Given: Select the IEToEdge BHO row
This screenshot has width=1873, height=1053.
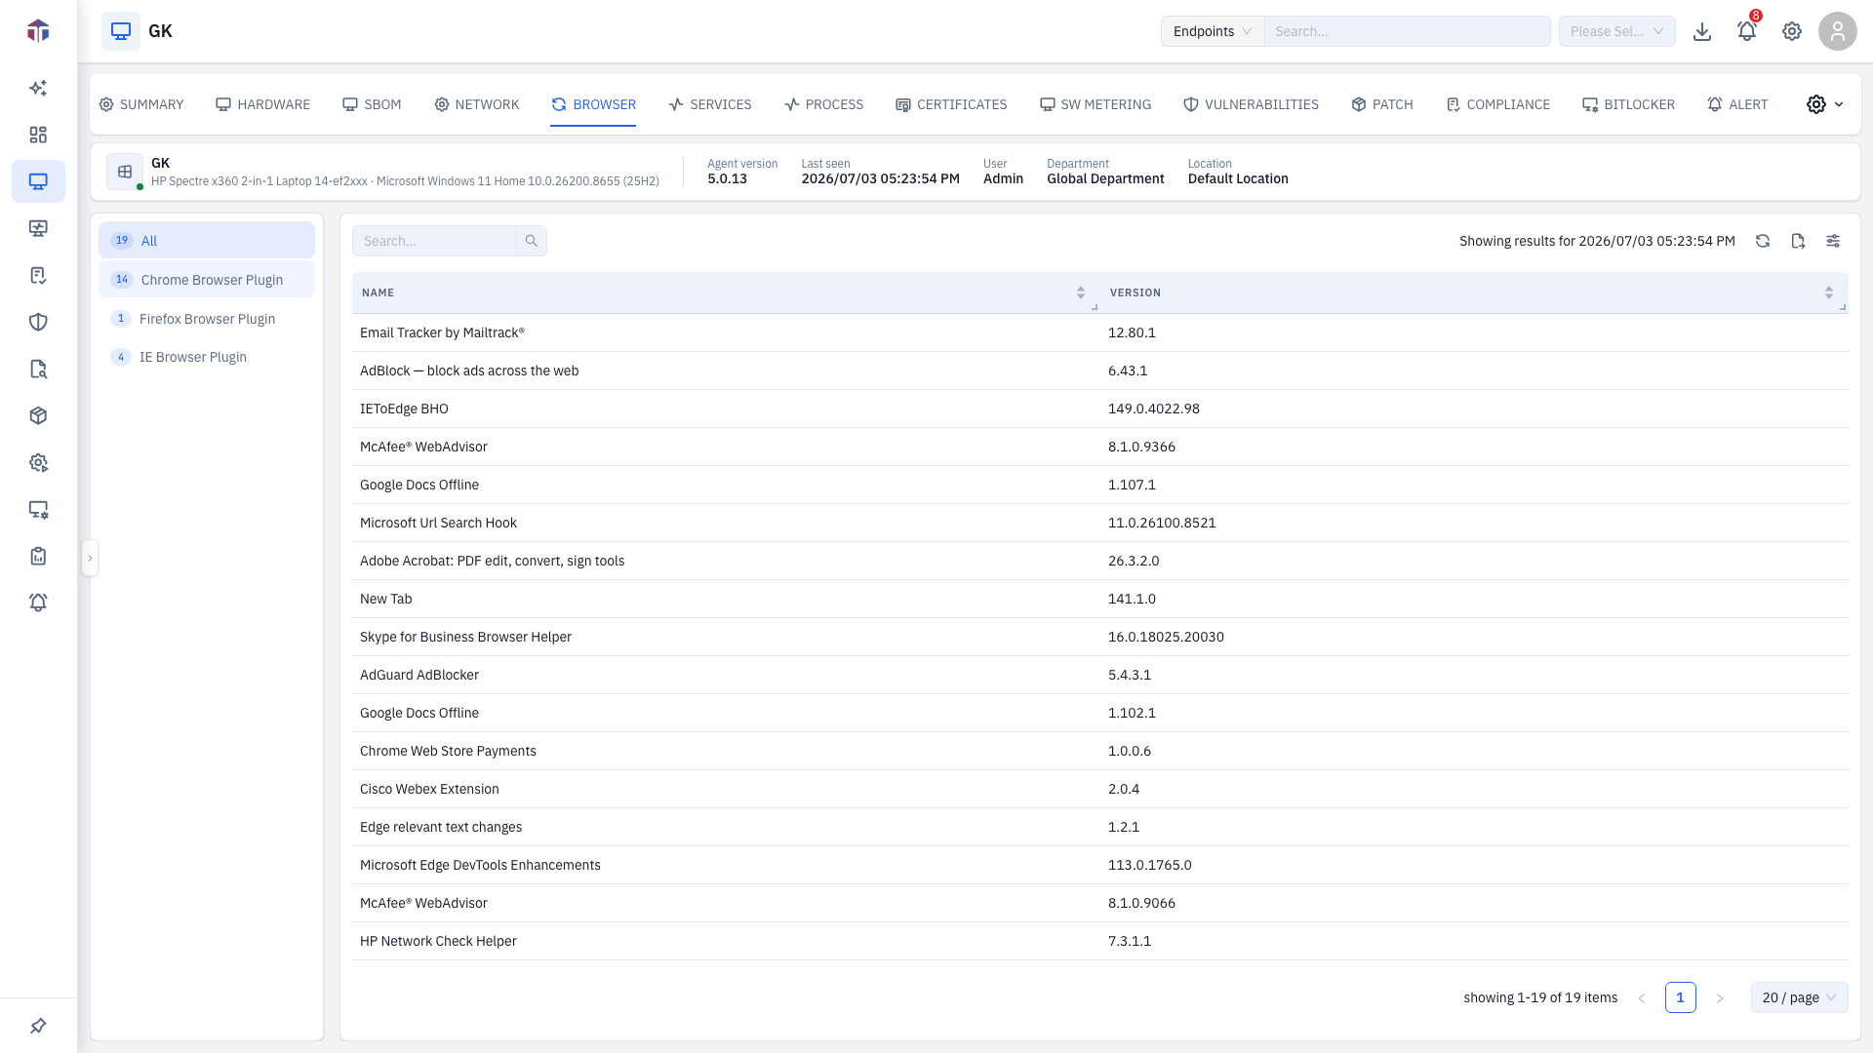Looking at the screenshot, I should 1099,409.
